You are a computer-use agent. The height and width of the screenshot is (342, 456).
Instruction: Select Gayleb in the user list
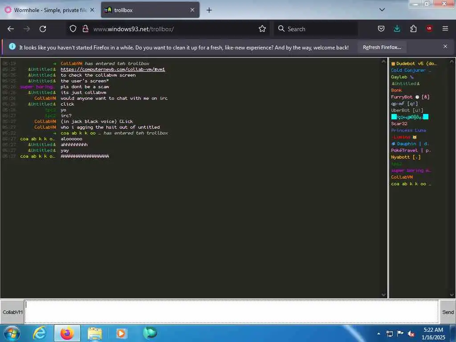(x=402, y=77)
